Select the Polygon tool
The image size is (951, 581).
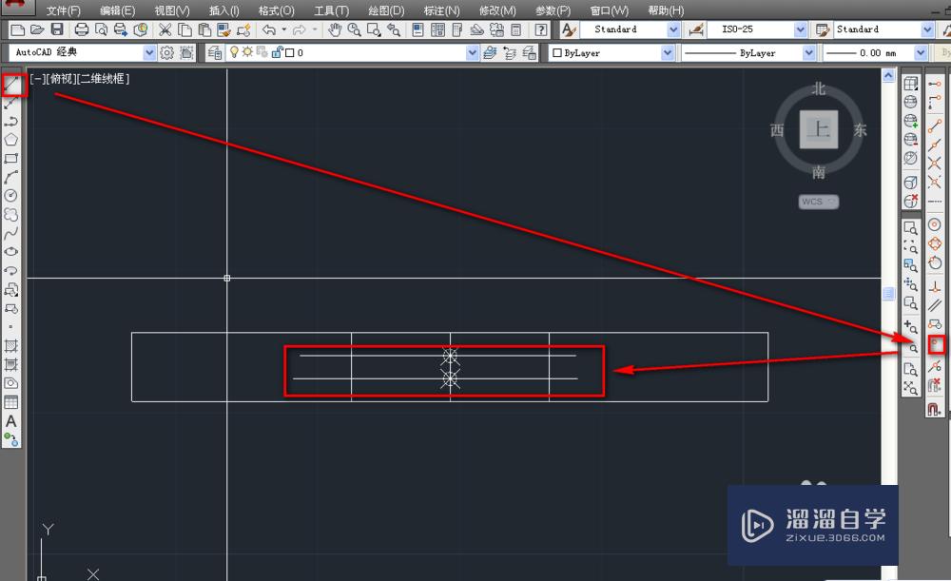click(11, 139)
